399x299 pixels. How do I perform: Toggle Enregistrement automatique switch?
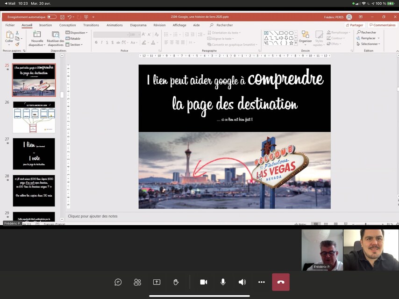(52, 17)
